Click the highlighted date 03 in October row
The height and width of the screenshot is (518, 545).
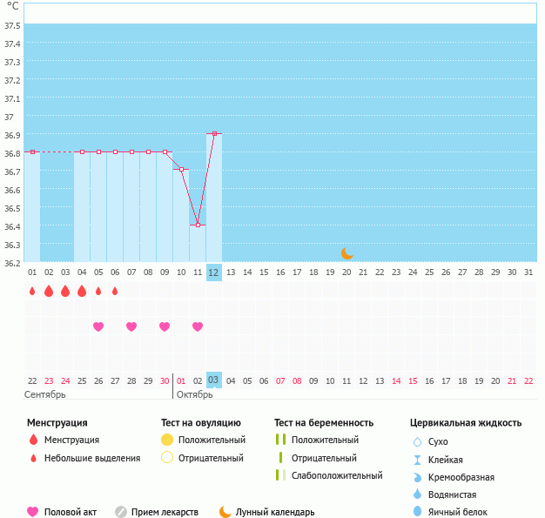(214, 380)
